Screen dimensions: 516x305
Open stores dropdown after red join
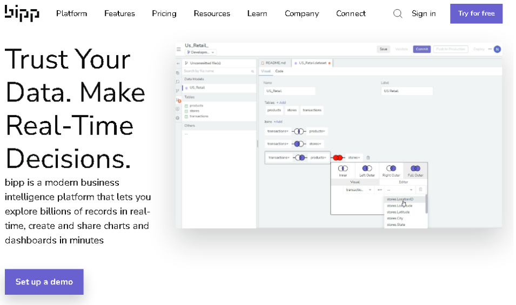[354, 158]
